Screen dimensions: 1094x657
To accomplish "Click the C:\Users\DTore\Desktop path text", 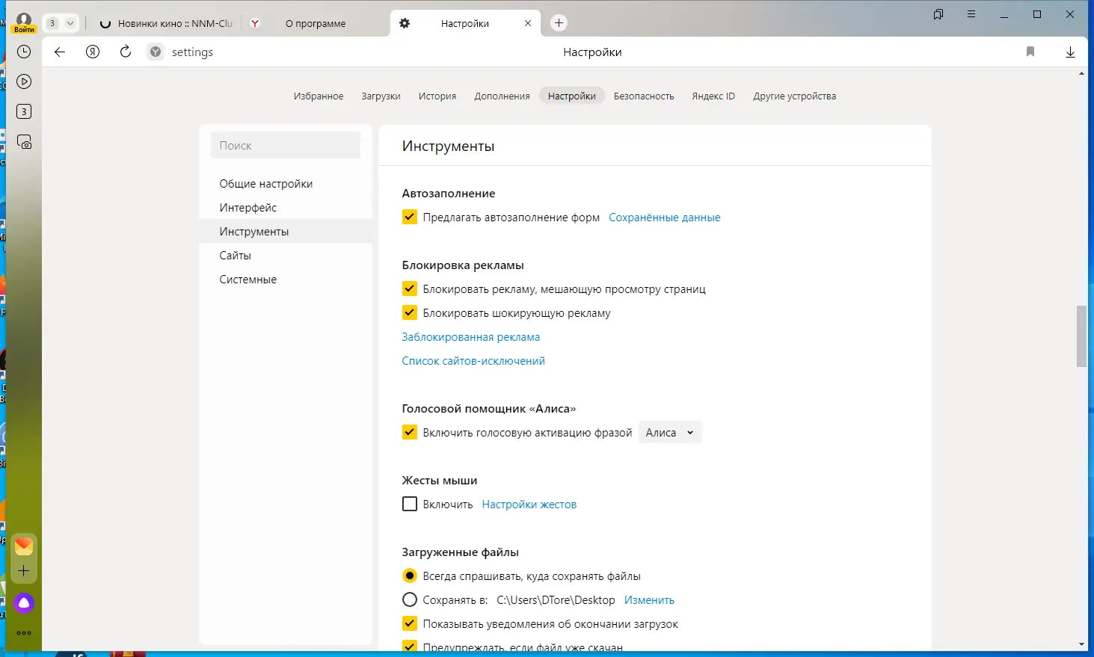I will [x=556, y=600].
